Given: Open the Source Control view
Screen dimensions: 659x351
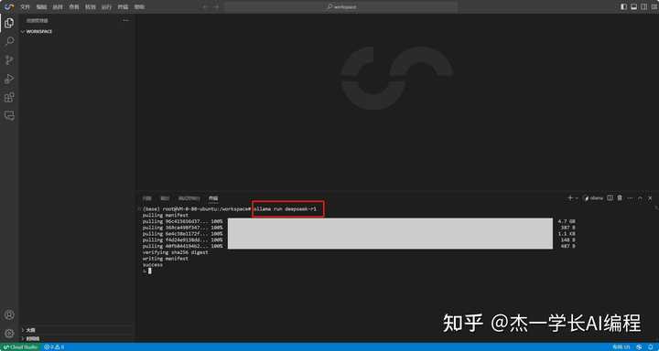Looking at the screenshot, I should click(9, 60).
